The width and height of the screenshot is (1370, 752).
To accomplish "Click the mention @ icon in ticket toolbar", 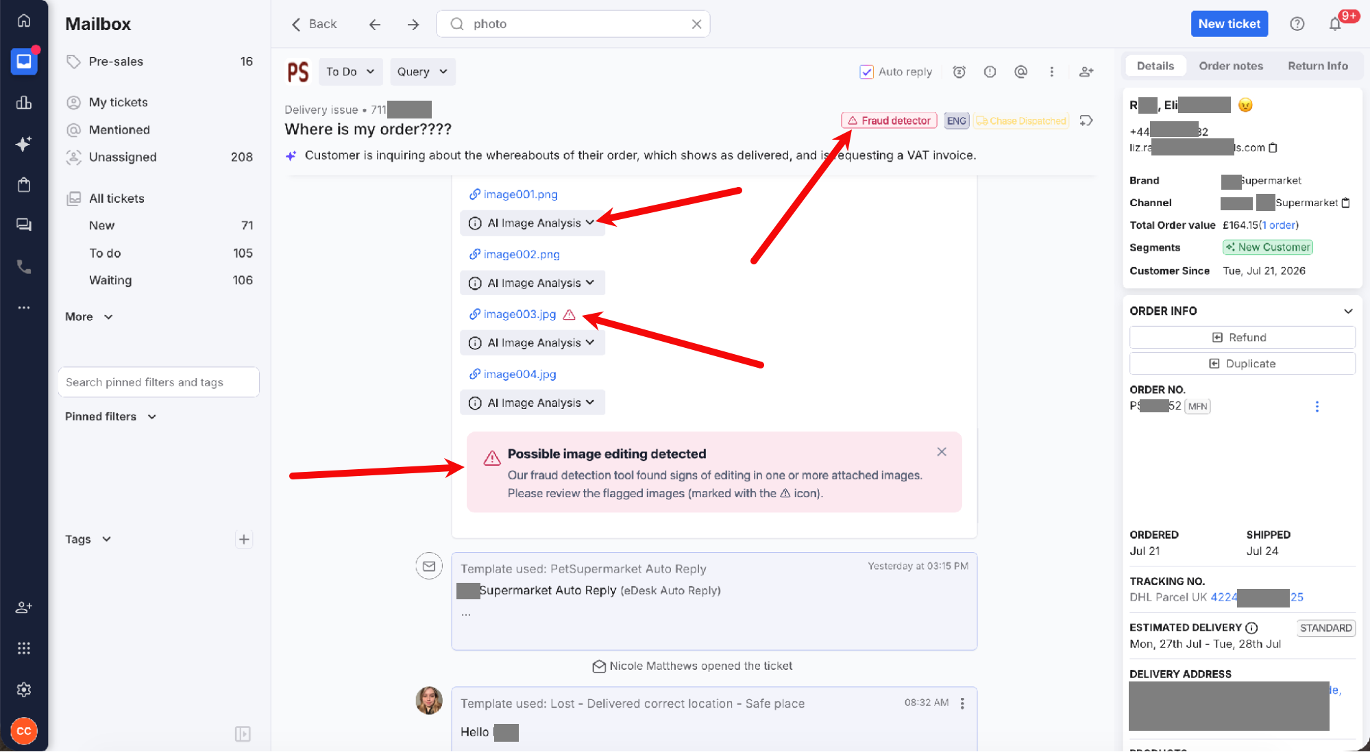I will 1020,72.
